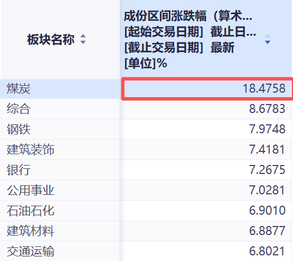Select the 建筑材料 sector cell
293x261 pixels.
(x=59, y=231)
